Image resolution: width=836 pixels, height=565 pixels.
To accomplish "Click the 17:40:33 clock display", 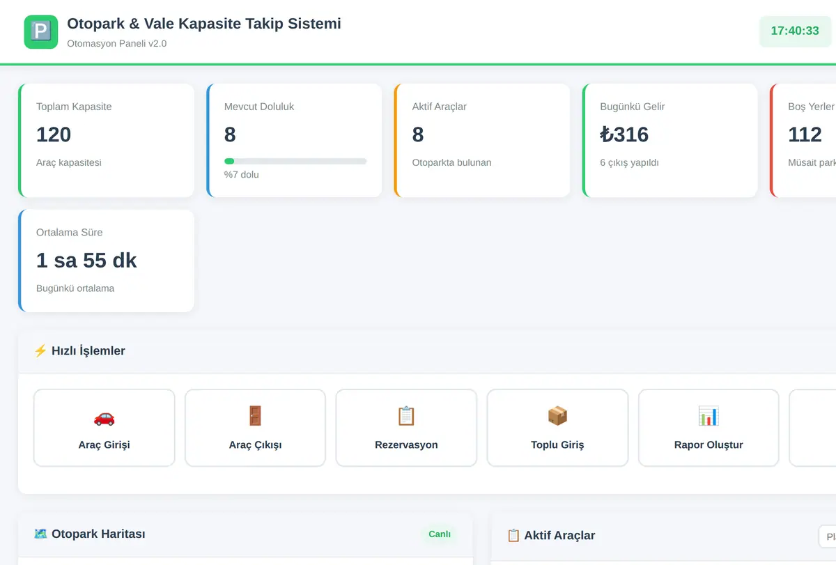I will tap(795, 31).
